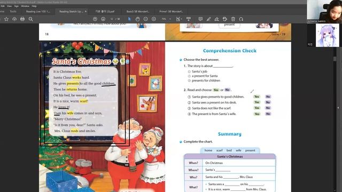Viewport: 342px width, 192px height.
Task: Click the second audio icon beside Santa's Christmas title
Action: point(122,61)
